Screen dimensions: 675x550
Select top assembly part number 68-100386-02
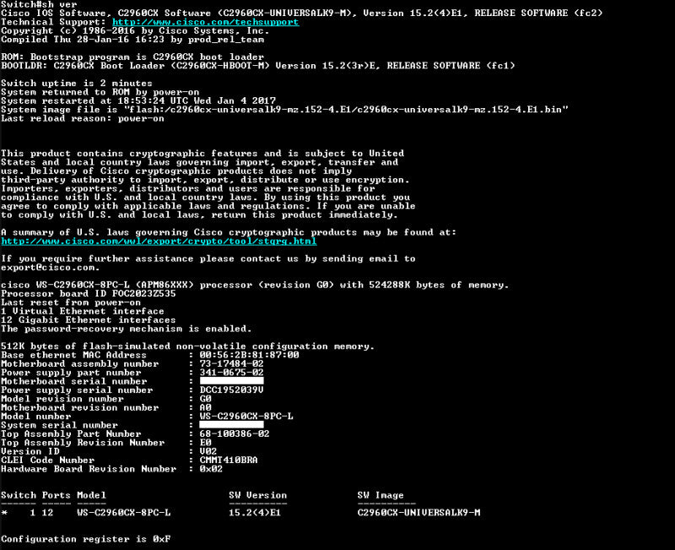tap(235, 434)
